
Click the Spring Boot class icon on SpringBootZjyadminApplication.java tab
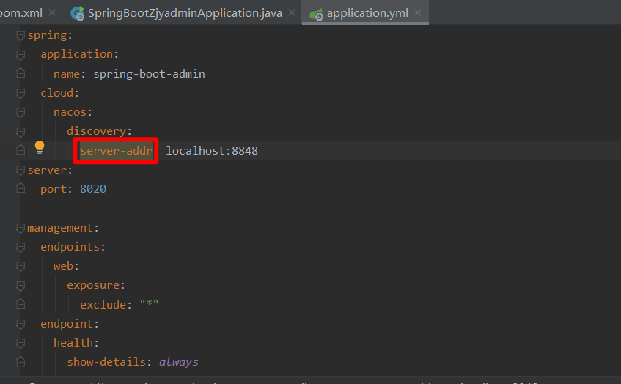pos(77,13)
